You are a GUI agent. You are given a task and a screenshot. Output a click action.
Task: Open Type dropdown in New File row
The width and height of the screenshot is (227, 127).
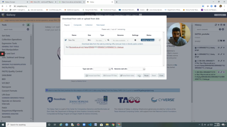101,41
